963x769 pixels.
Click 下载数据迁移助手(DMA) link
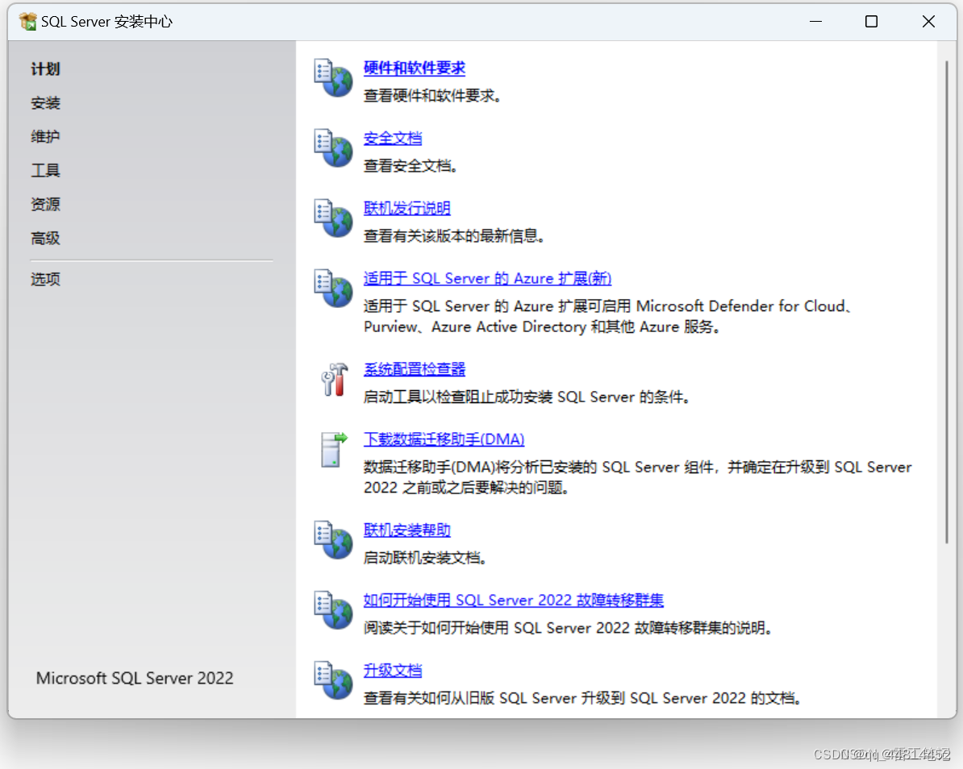(444, 439)
